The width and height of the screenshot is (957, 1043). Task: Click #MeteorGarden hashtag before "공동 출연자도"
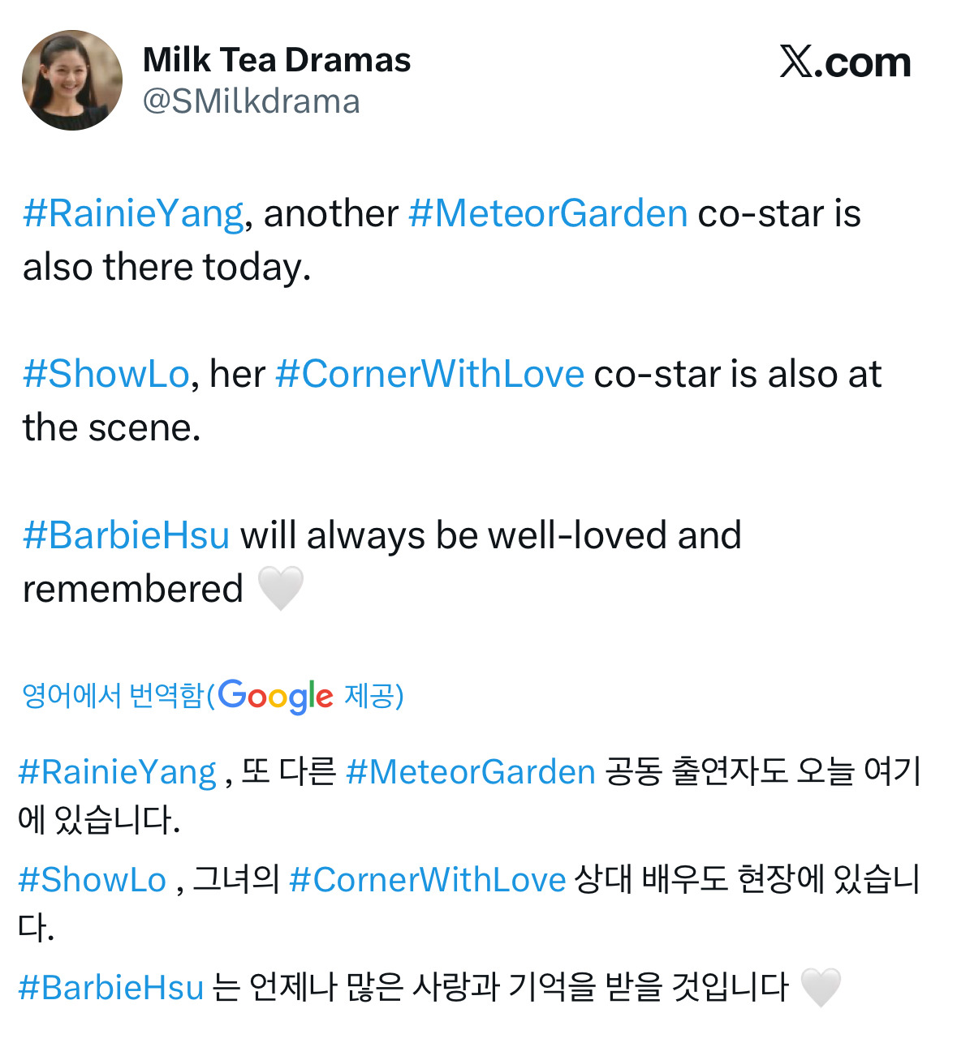471,771
